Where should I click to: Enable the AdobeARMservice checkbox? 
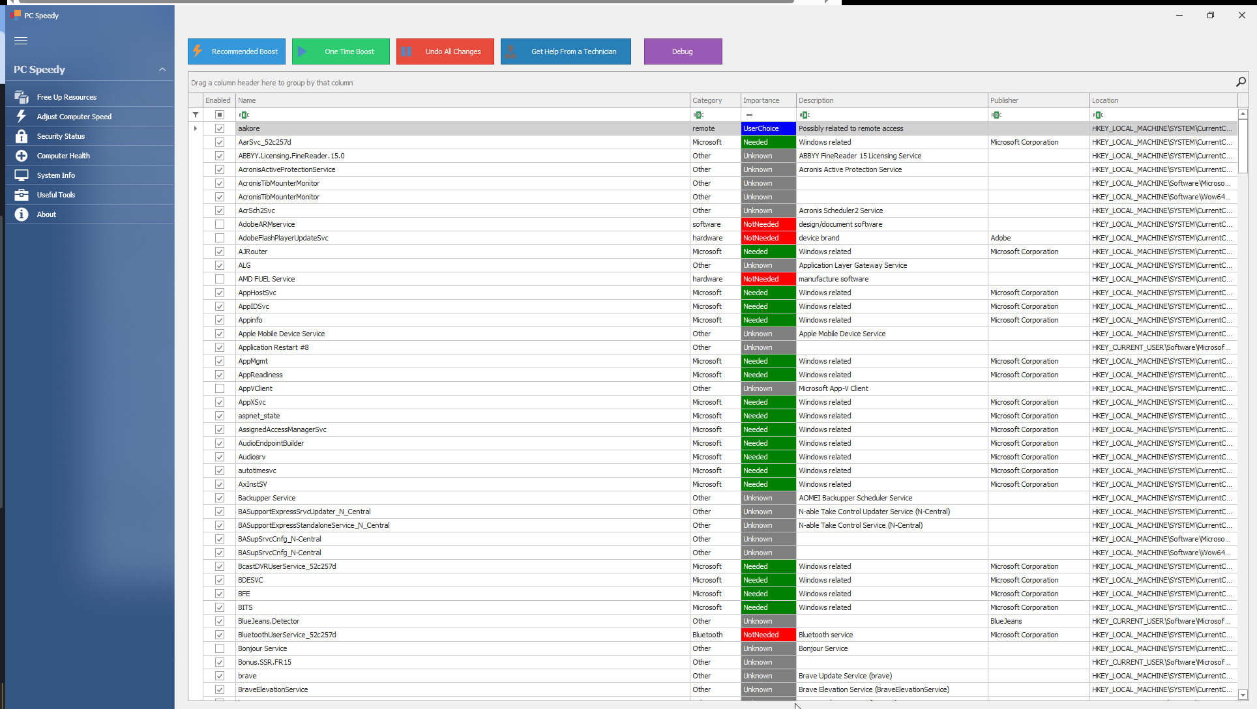coord(220,224)
